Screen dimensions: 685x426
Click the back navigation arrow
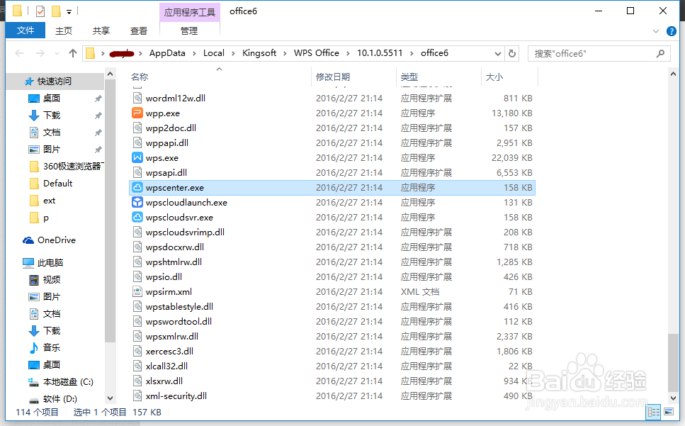coord(19,52)
